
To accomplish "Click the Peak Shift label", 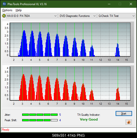I will [x=11, y=120].
